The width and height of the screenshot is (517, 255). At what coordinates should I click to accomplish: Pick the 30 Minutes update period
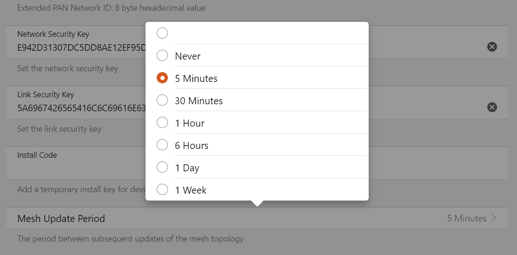[162, 101]
